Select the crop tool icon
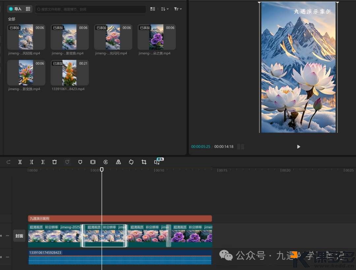The height and width of the screenshot is (270, 356). click(x=144, y=162)
